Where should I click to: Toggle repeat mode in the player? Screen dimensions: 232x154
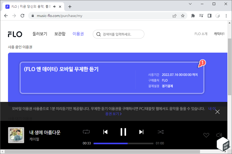coord(86,132)
